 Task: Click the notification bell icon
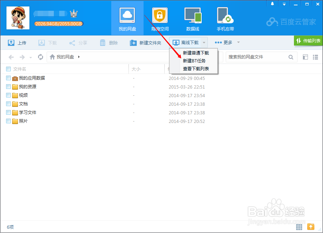click(x=272, y=4)
